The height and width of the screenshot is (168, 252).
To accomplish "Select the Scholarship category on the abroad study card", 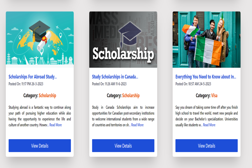I will click(x=47, y=95).
